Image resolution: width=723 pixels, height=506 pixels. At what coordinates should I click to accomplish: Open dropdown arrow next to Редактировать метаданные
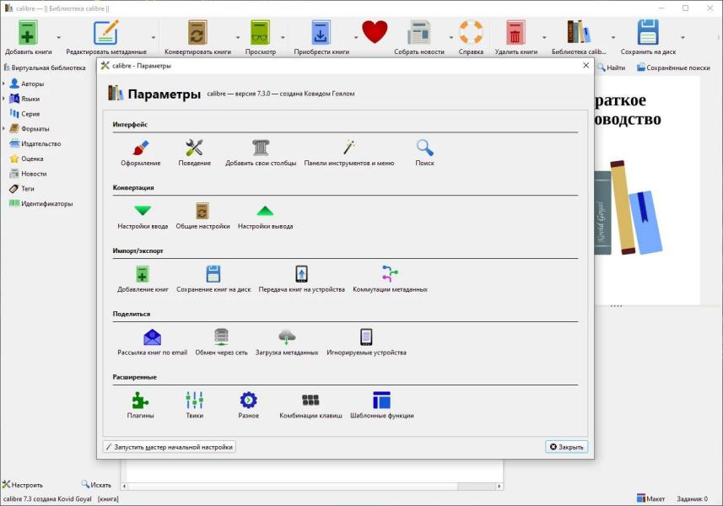tap(153, 37)
